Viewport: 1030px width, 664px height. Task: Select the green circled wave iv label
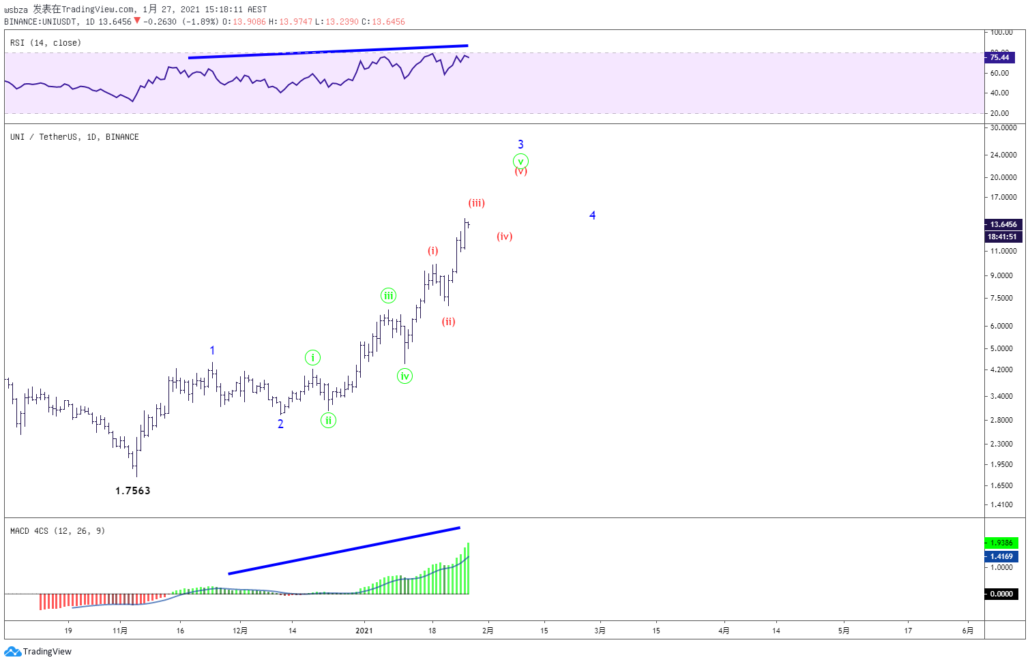(404, 376)
